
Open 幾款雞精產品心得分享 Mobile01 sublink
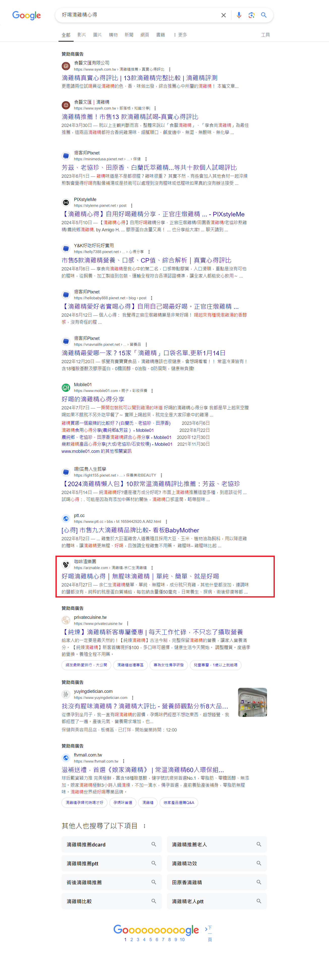117,444
